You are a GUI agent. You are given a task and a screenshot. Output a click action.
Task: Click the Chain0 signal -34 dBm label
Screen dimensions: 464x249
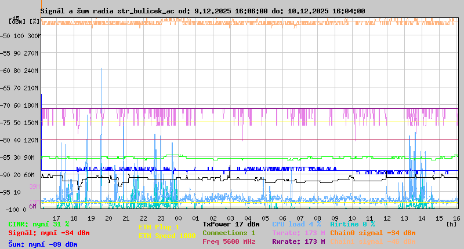pos(372,233)
